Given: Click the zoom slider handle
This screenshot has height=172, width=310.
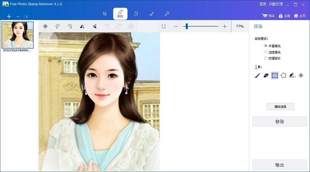Looking at the screenshot, I should pyautogui.click(x=186, y=26).
